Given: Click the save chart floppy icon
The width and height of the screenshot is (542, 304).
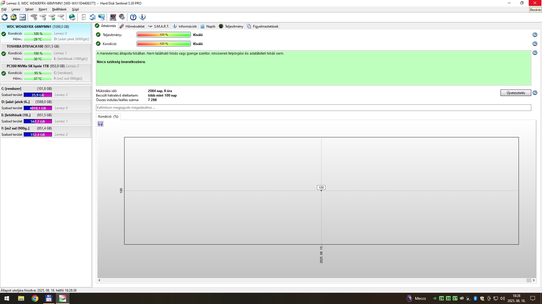Looking at the screenshot, I should click(100, 124).
